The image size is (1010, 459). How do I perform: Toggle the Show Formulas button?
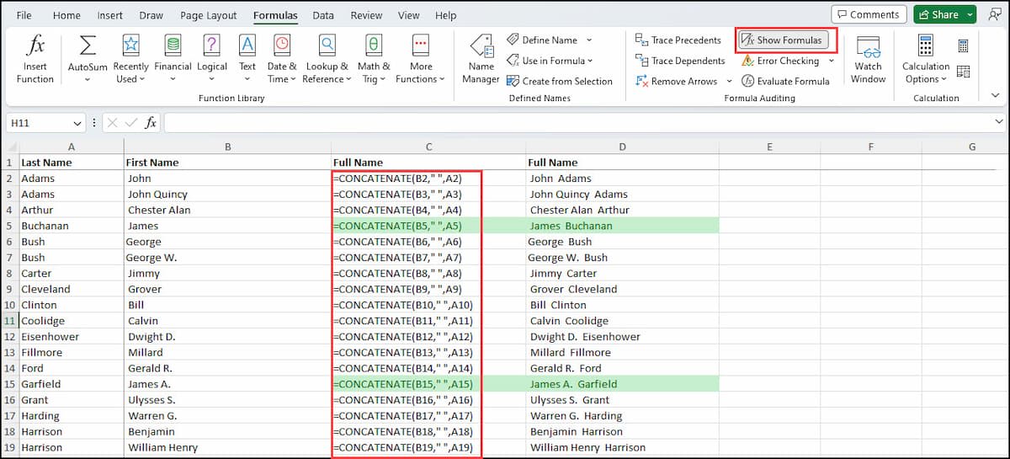click(x=784, y=40)
